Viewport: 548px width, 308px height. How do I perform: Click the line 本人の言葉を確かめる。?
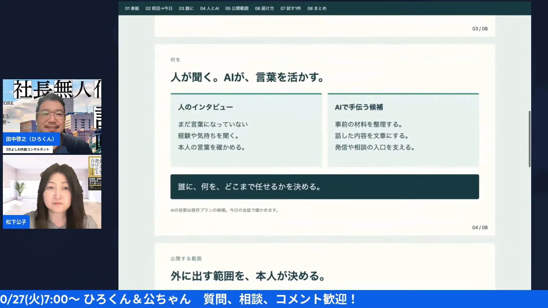[x=211, y=147]
